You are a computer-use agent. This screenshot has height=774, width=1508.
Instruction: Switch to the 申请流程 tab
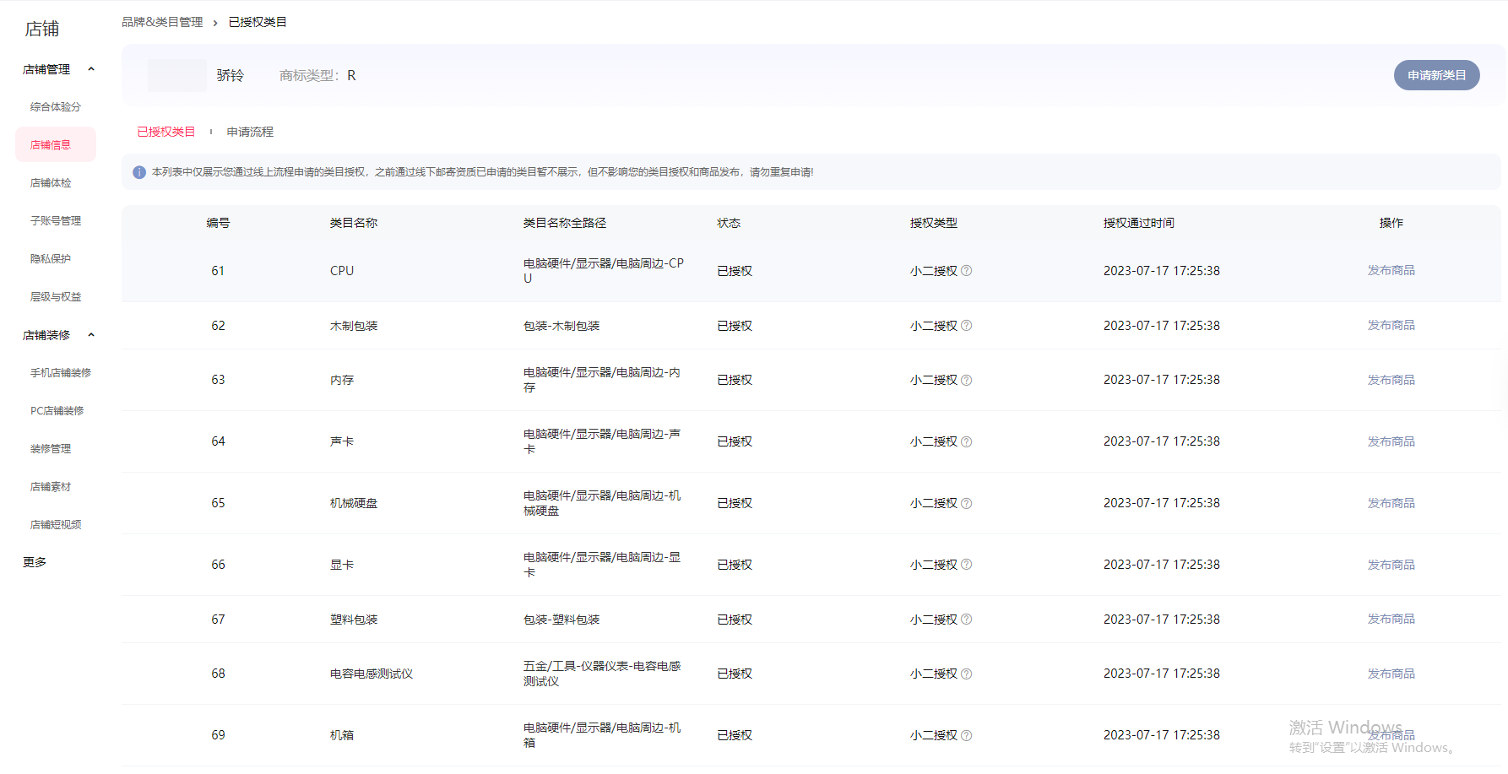250,132
